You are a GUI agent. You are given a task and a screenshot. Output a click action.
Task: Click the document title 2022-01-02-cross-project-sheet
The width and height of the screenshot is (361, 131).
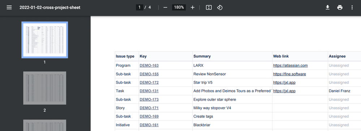tap(50, 7)
